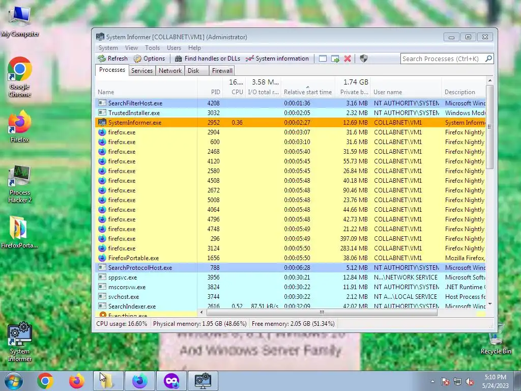Screen dimensions: 521x391
Task: Select firefox.exe with PID 2904
Action: [x=291, y=132]
